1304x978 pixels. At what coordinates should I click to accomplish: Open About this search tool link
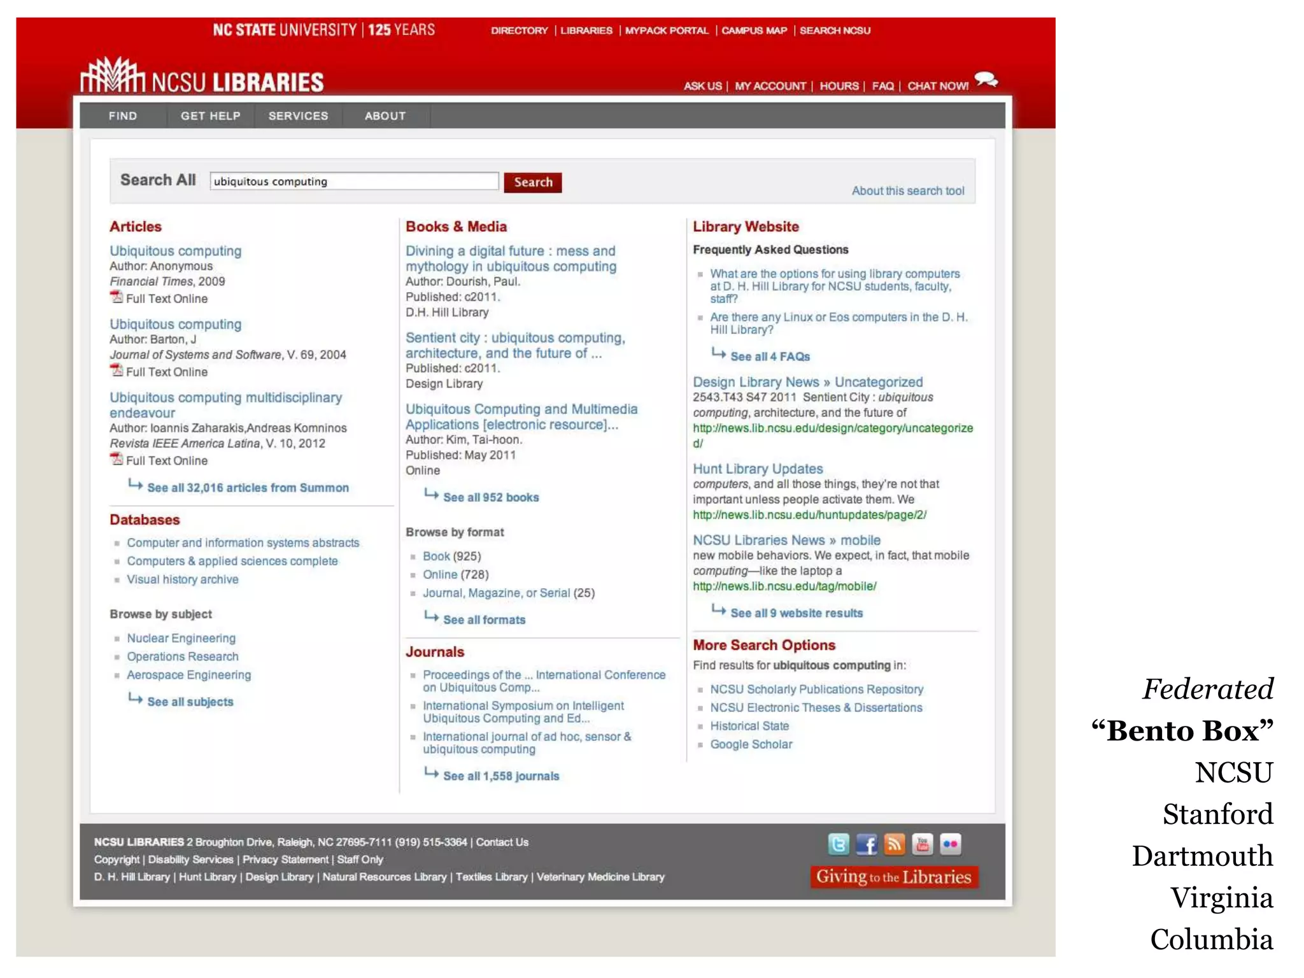click(x=908, y=191)
